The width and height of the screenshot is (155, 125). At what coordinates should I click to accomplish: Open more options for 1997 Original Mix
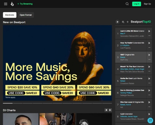click(149, 59)
